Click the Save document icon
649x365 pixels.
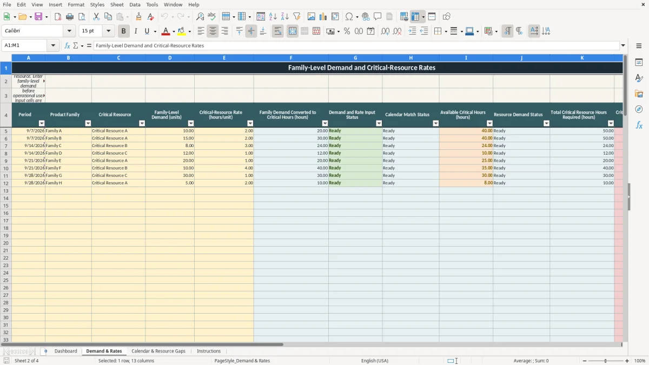pyautogui.click(x=38, y=17)
